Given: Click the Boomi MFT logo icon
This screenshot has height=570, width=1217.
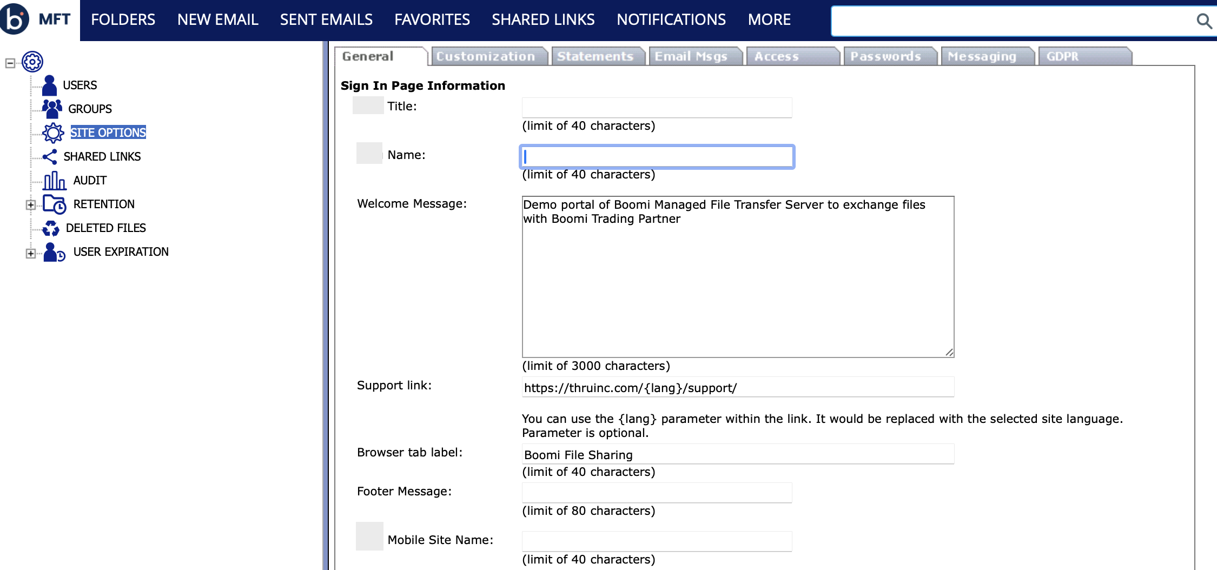Looking at the screenshot, I should tap(15, 19).
